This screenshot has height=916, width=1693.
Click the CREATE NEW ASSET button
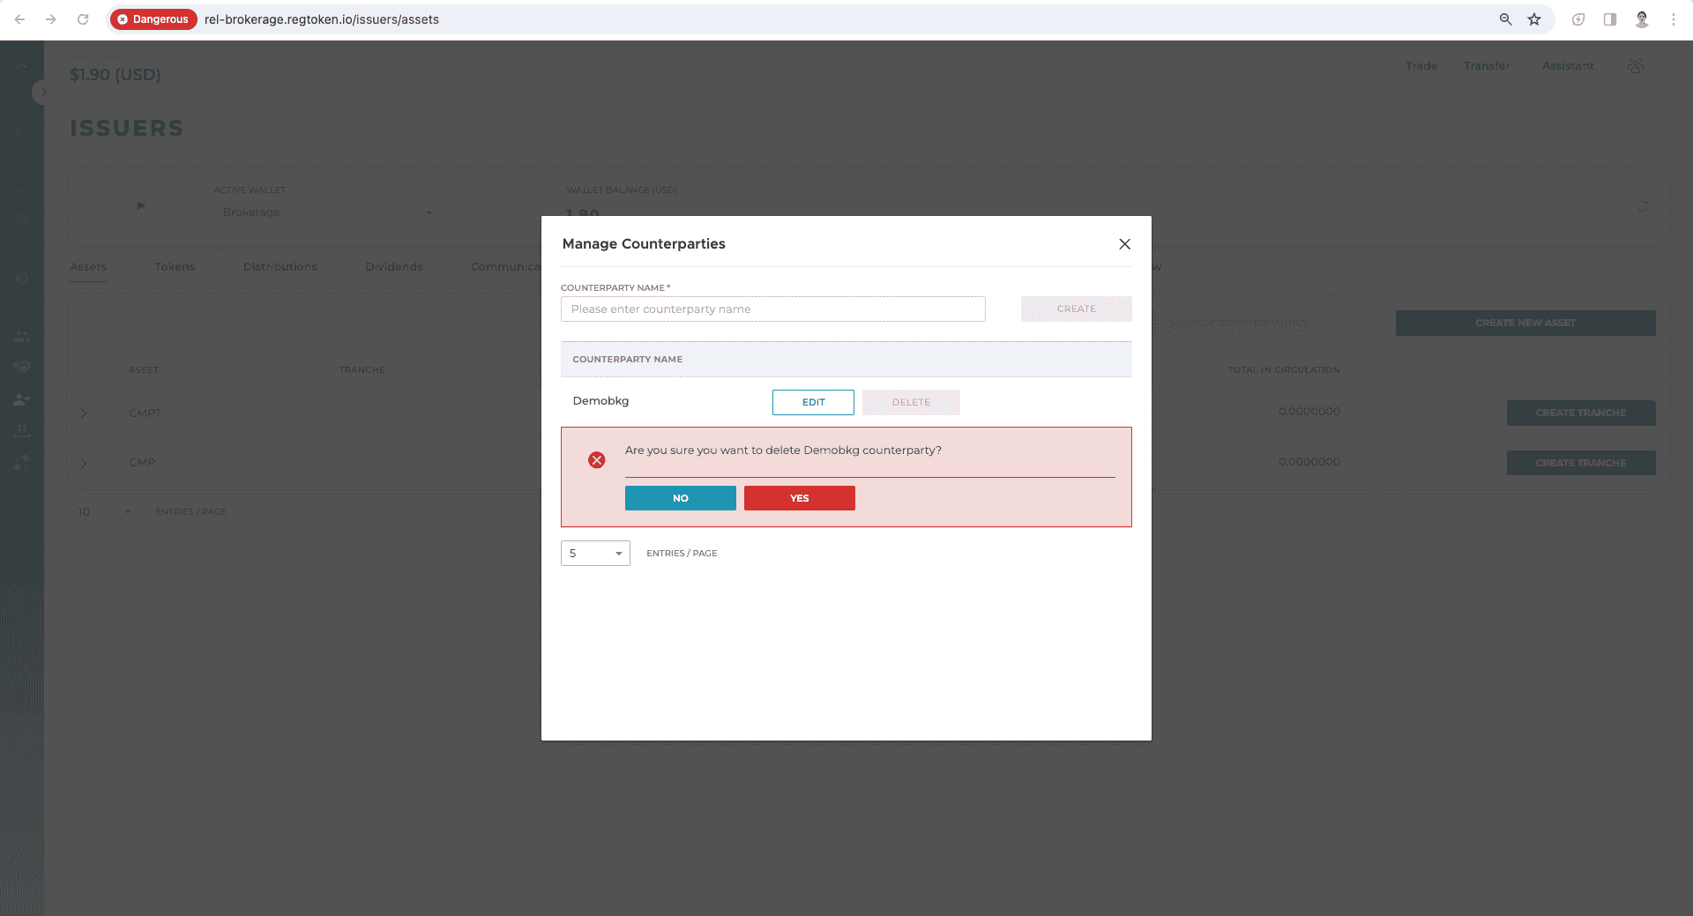(x=1525, y=323)
